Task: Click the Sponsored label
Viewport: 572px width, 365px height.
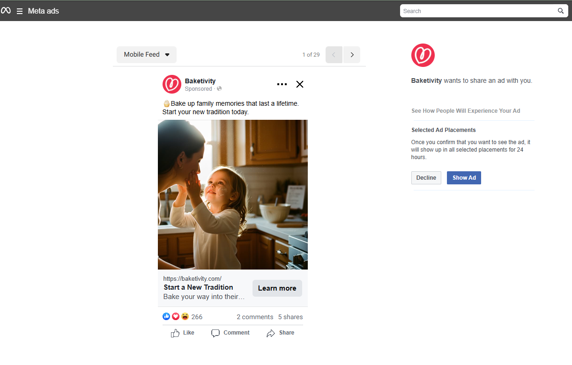Action: coord(198,89)
